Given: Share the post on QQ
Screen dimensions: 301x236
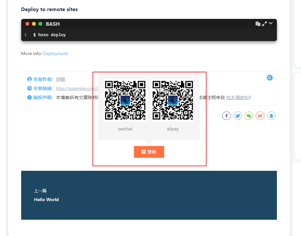Looking at the screenshot, I should click(271, 116).
